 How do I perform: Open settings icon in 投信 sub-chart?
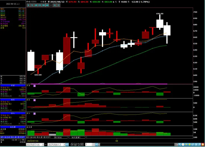35,100
